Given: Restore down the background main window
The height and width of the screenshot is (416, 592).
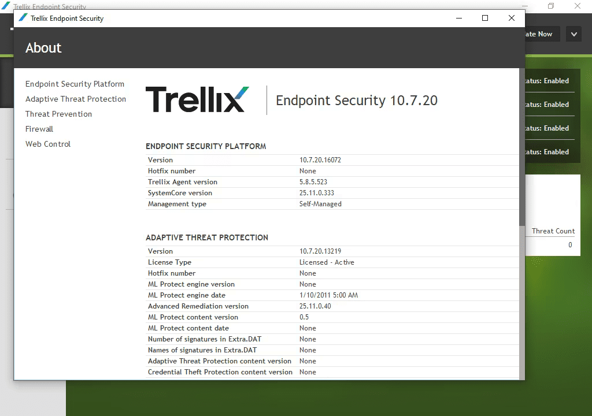Looking at the screenshot, I should pyautogui.click(x=551, y=6).
